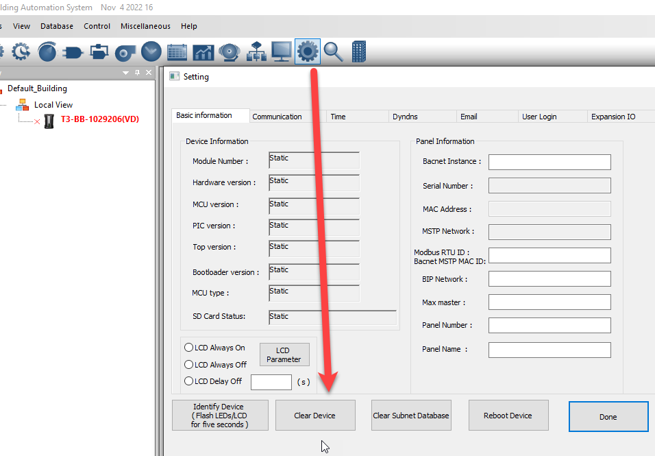This screenshot has height=456, width=655.
Task: Click the settings gear toolbar icon
Action: click(x=308, y=51)
